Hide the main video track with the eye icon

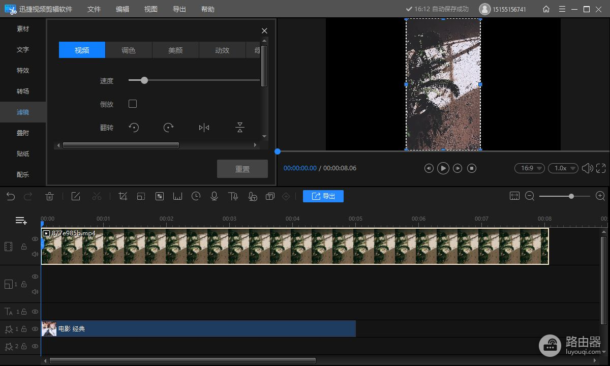point(35,239)
